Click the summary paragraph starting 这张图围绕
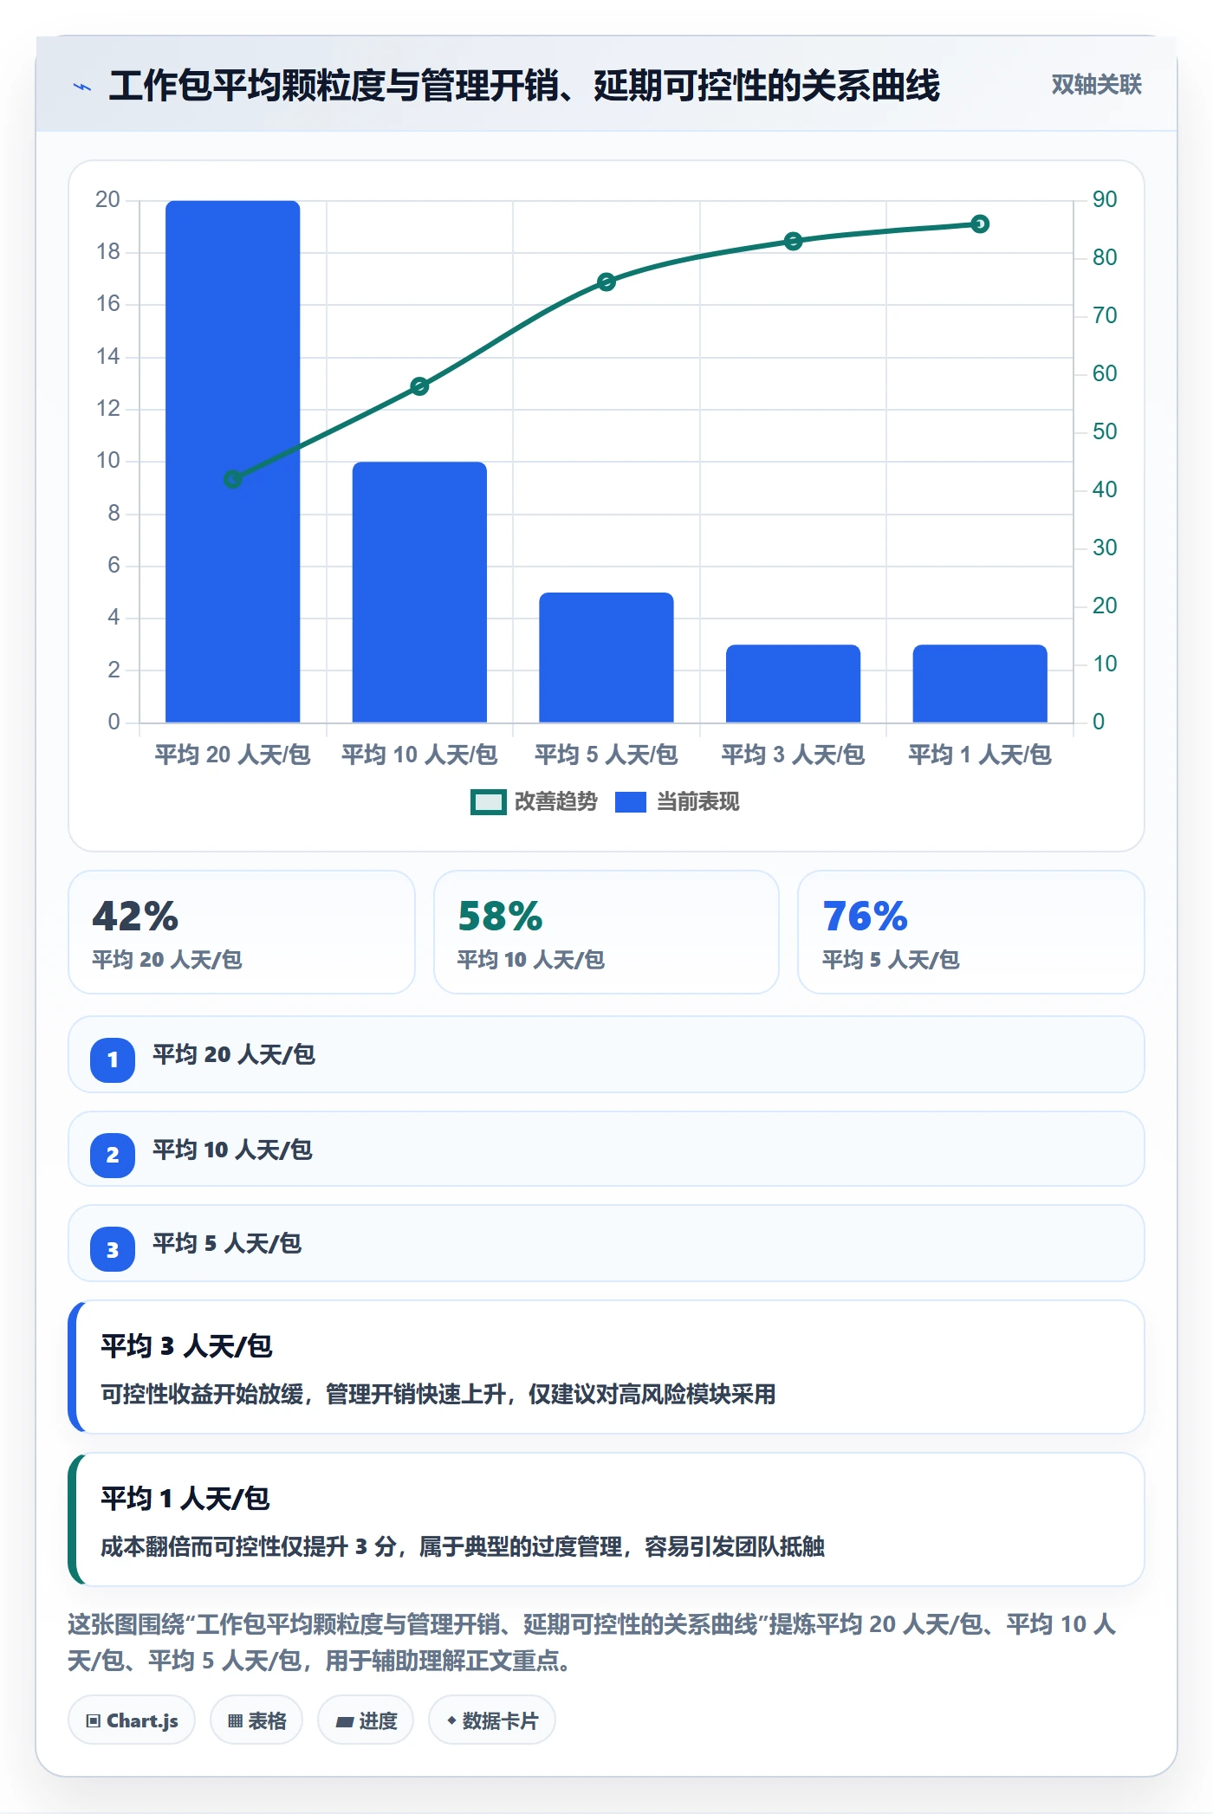The height and width of the screenshot is (1814, 1213). pos(593,1642)
